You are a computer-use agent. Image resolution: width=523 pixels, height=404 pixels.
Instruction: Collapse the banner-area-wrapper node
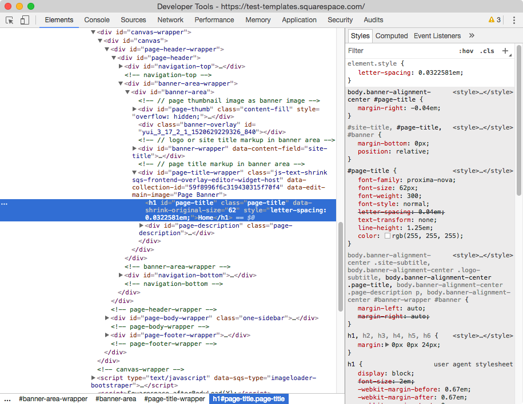click(121, 84)
